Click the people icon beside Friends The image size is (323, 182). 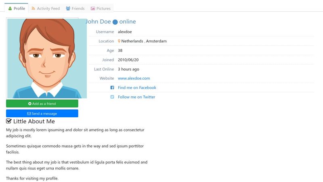click(x=68, y=8)
